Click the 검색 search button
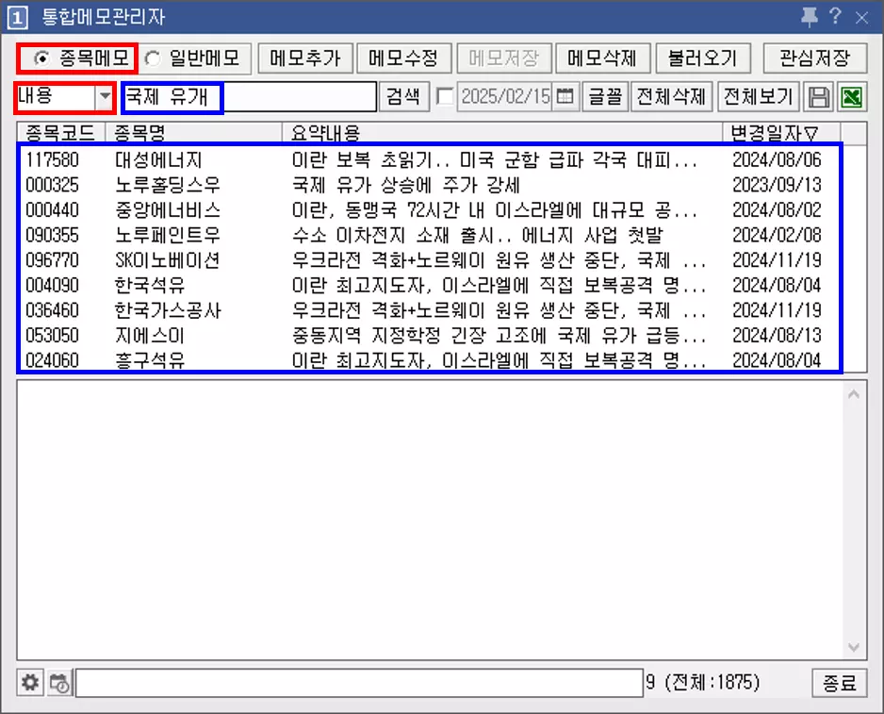Image resolution: width=884 pixels, height=714 pixels. [x=403, y=96]
